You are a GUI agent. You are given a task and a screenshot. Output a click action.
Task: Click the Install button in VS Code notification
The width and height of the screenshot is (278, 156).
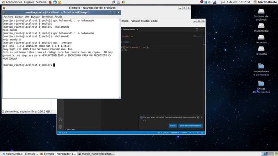pyautogui.click(x=173, y=126)
